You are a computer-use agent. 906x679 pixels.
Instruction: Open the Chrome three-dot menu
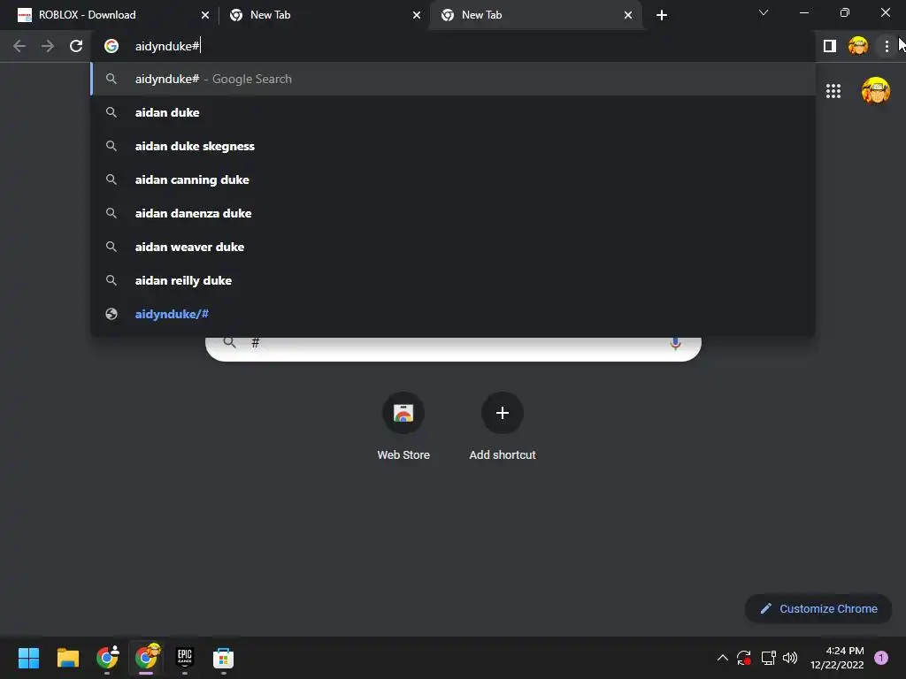click(887, 46)
